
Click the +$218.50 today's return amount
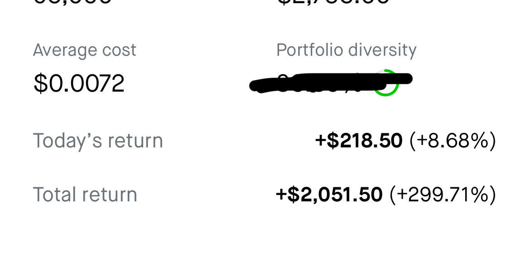[x=359, y=140]
